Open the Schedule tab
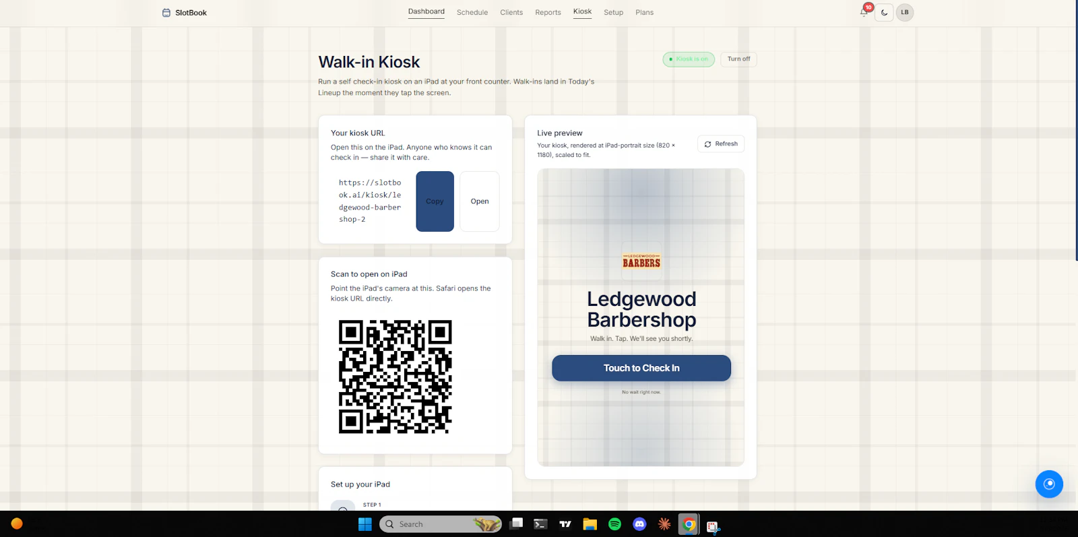 [472, 12]
